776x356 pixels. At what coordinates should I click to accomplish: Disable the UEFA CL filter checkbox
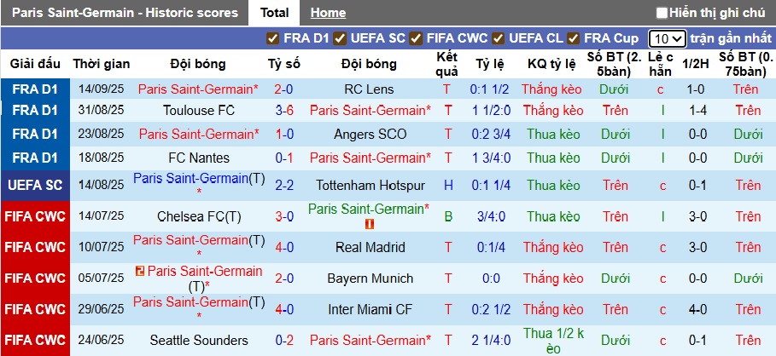(499, 38)
